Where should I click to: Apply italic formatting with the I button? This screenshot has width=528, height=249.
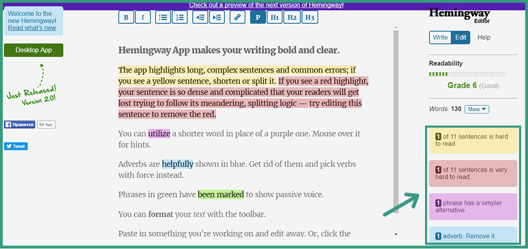143,17
